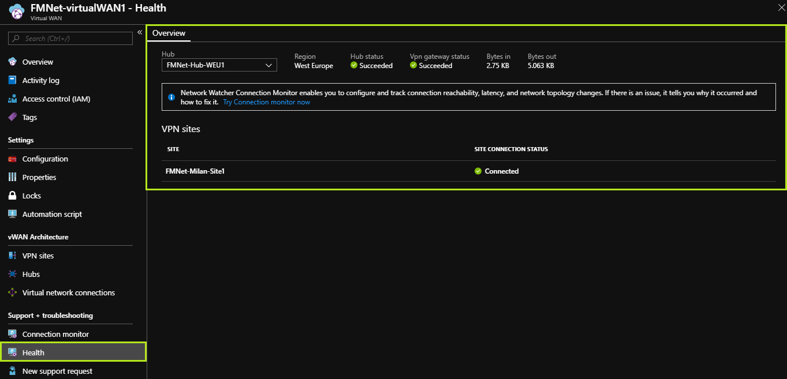Image resolution: width=787 pixels, height=379 pixels.
Task: Click the Virtual WAN cloud icon in header
Action: pyautogui.click(x=16, y=12)
